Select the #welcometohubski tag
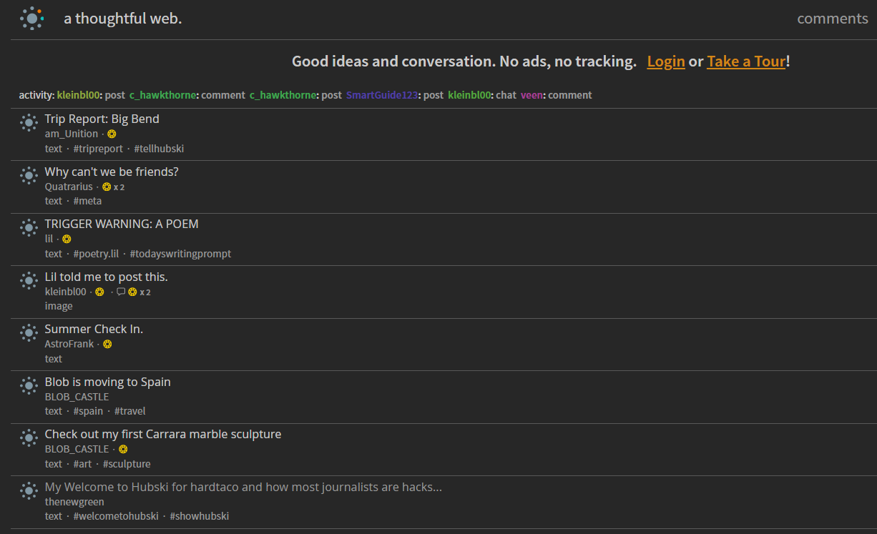The width and height of the screenshot is (877, 534). tap(116, 516)
